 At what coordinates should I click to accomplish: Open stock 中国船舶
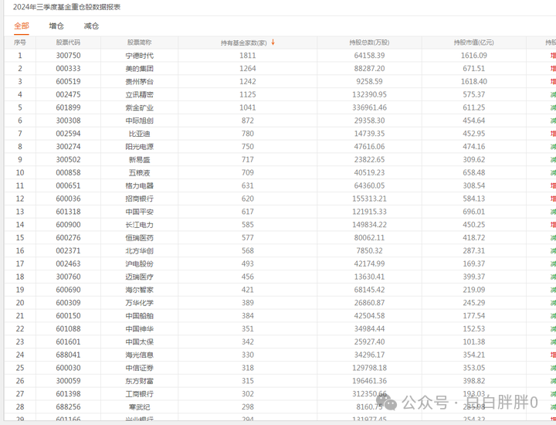pyautogui.click(x=139, y=316)
